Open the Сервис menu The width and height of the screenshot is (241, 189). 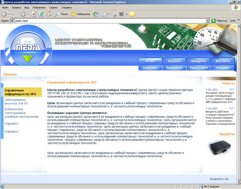53,8
